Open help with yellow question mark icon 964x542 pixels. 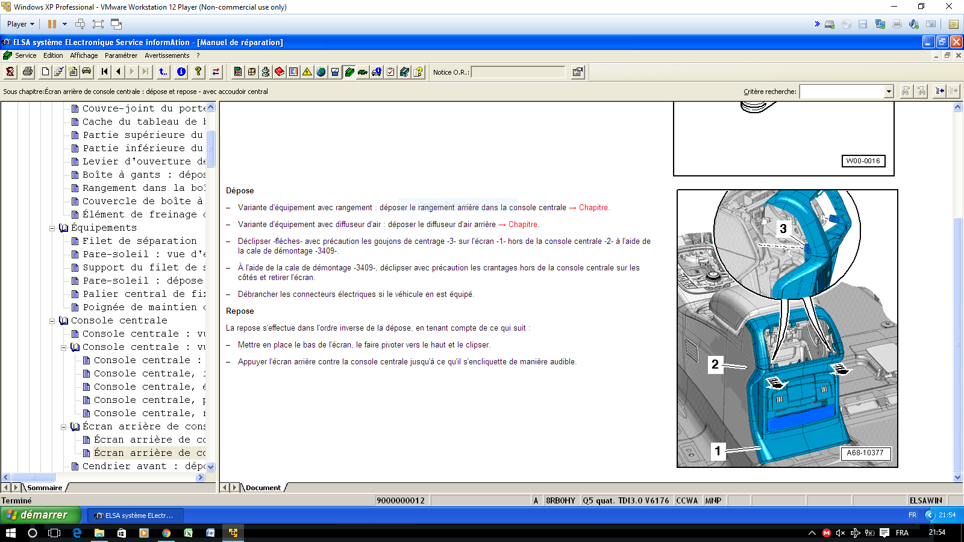(x=198, y=72)
